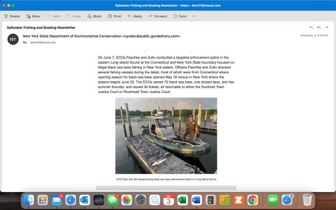Image resolution: width=336 pixels, height=210 pixels.
Task: Print this email message
Action: [x=115, y=16]
